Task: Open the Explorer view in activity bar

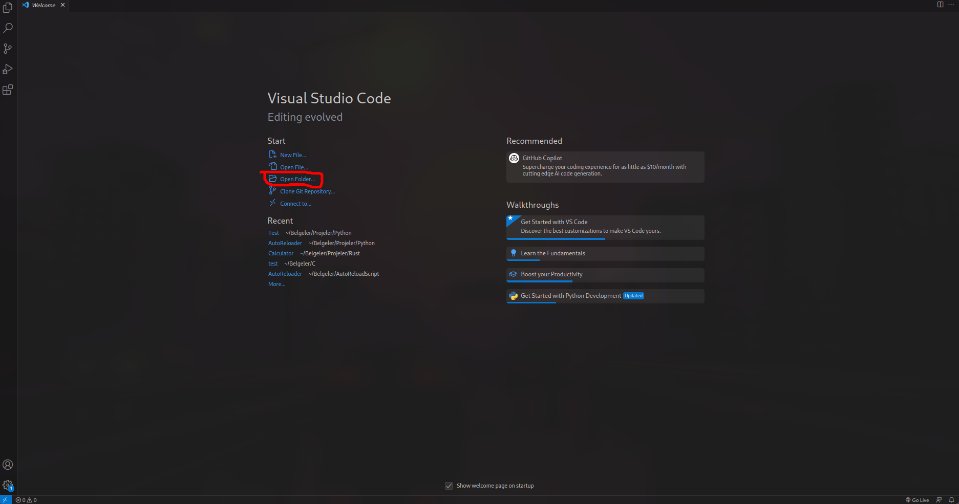Action: (x=8, y=8)
